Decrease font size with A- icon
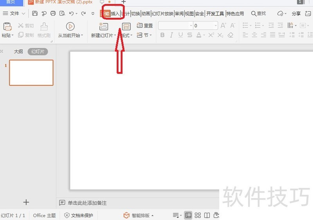 click(x=232, y=25)
